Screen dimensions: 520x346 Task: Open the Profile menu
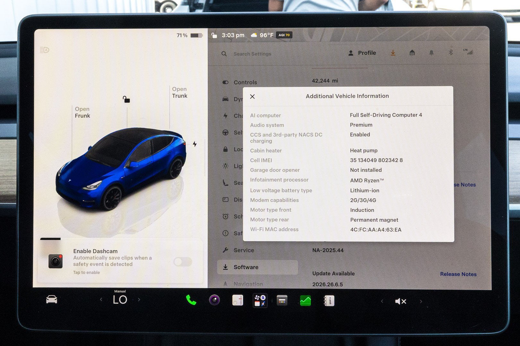(362, 53)
